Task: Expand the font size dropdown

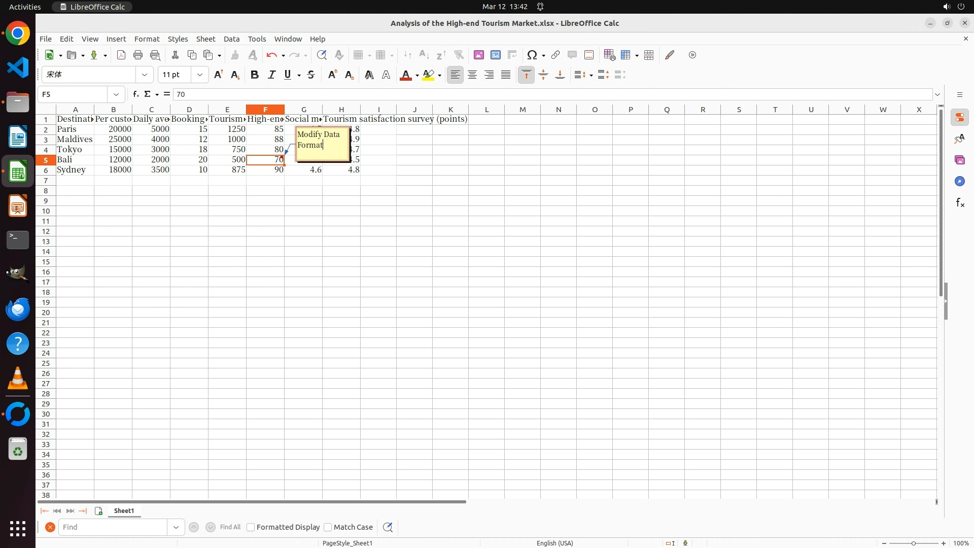Action: (x=200, y=75)
